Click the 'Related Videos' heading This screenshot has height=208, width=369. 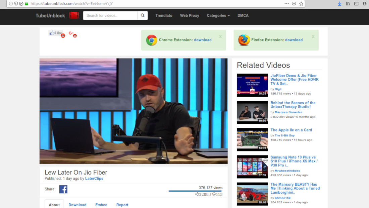point(263,65)
